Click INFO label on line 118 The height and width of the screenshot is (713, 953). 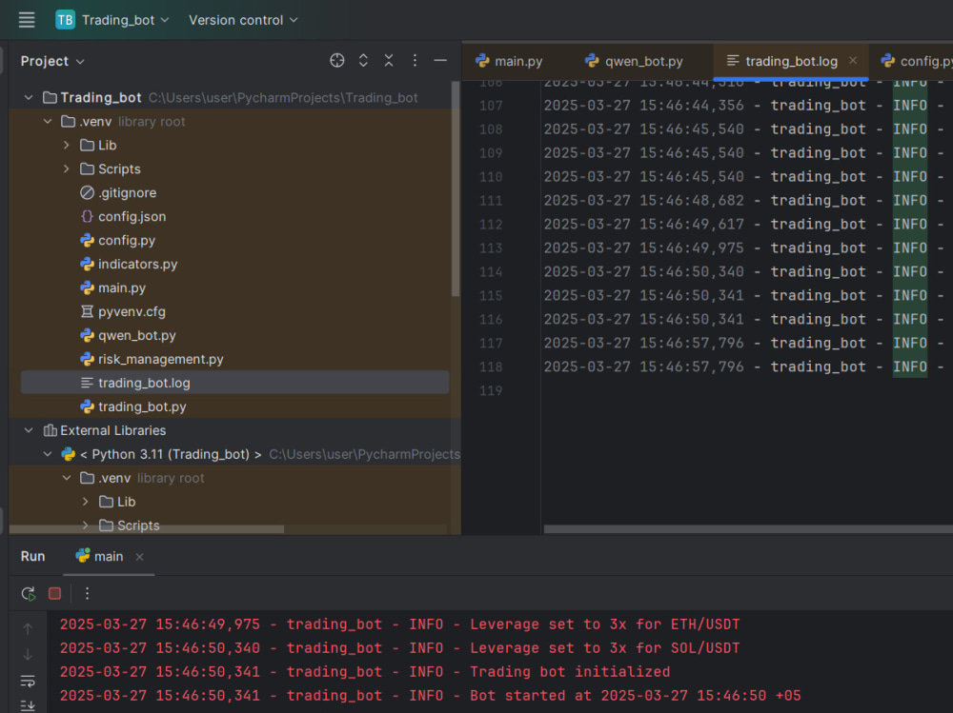point(910,366)
